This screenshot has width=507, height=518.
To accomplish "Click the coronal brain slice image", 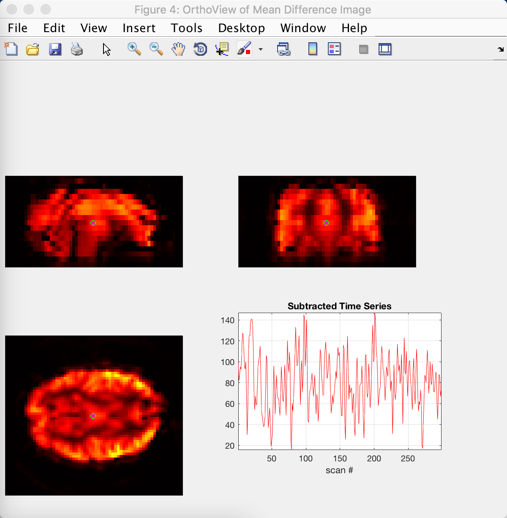I will pyautogui.click(x=327, y=221).
